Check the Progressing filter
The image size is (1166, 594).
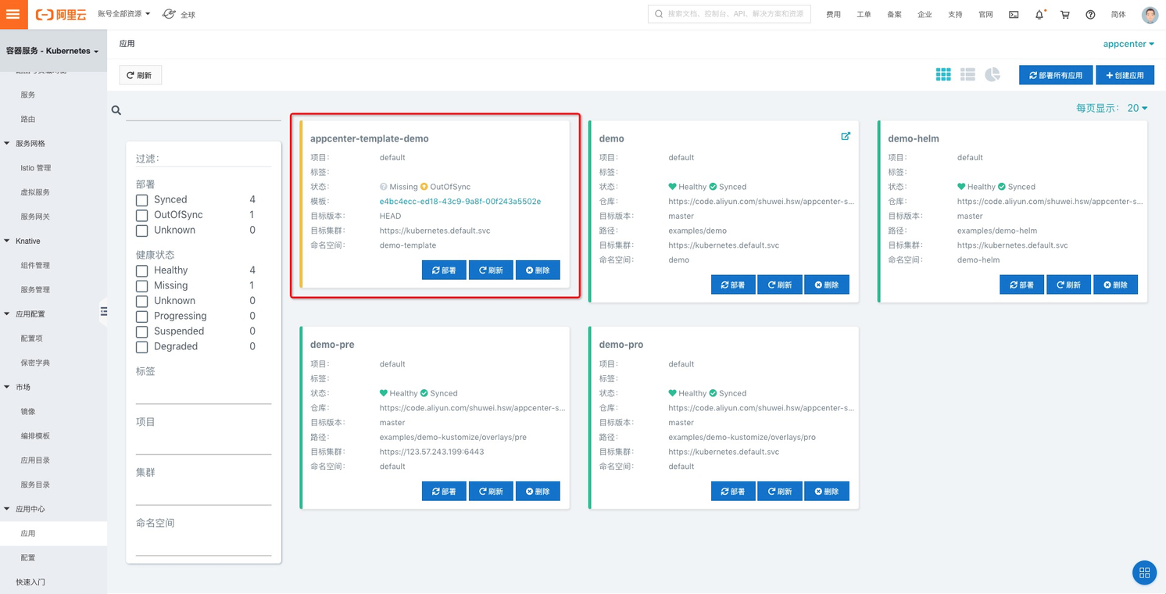pos(142,317)
